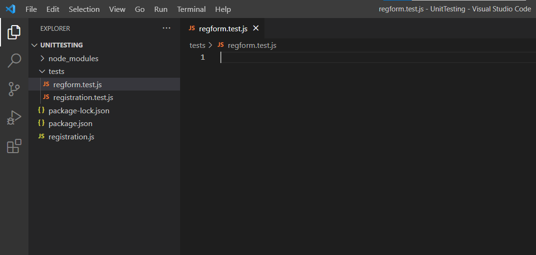Click the EXPLORER panel title

point(55,29)
